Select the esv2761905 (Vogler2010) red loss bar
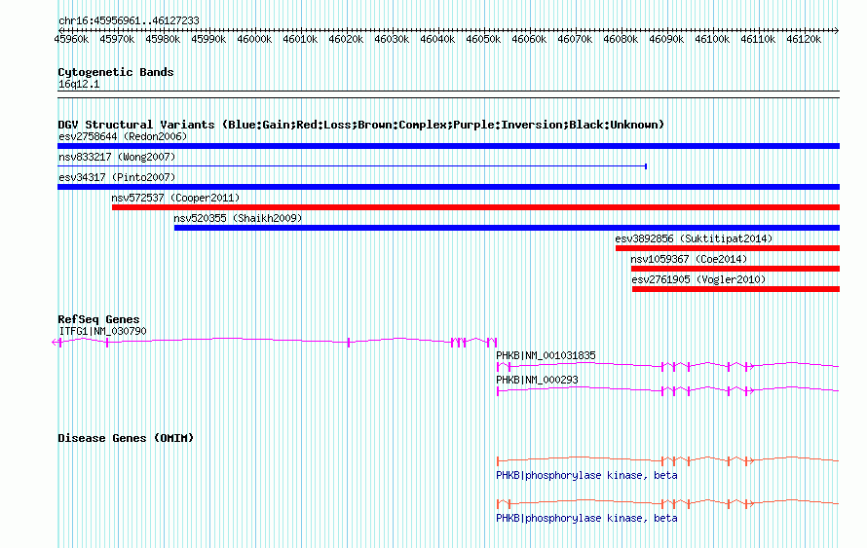The width and height of the screenshot is (867, 548). (735, 289)
